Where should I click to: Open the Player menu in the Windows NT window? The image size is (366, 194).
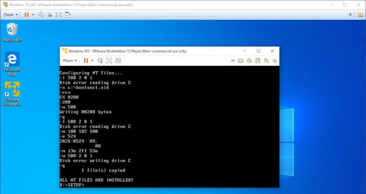click(x=70, y=60)
